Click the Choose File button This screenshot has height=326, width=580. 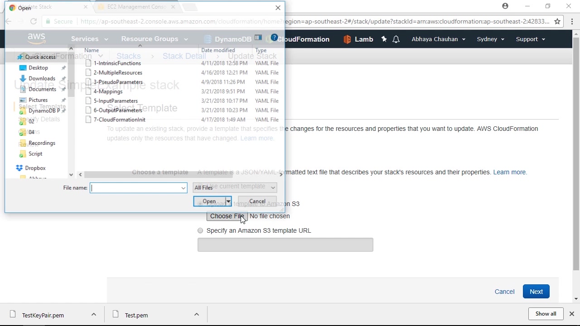click(227, 216)
